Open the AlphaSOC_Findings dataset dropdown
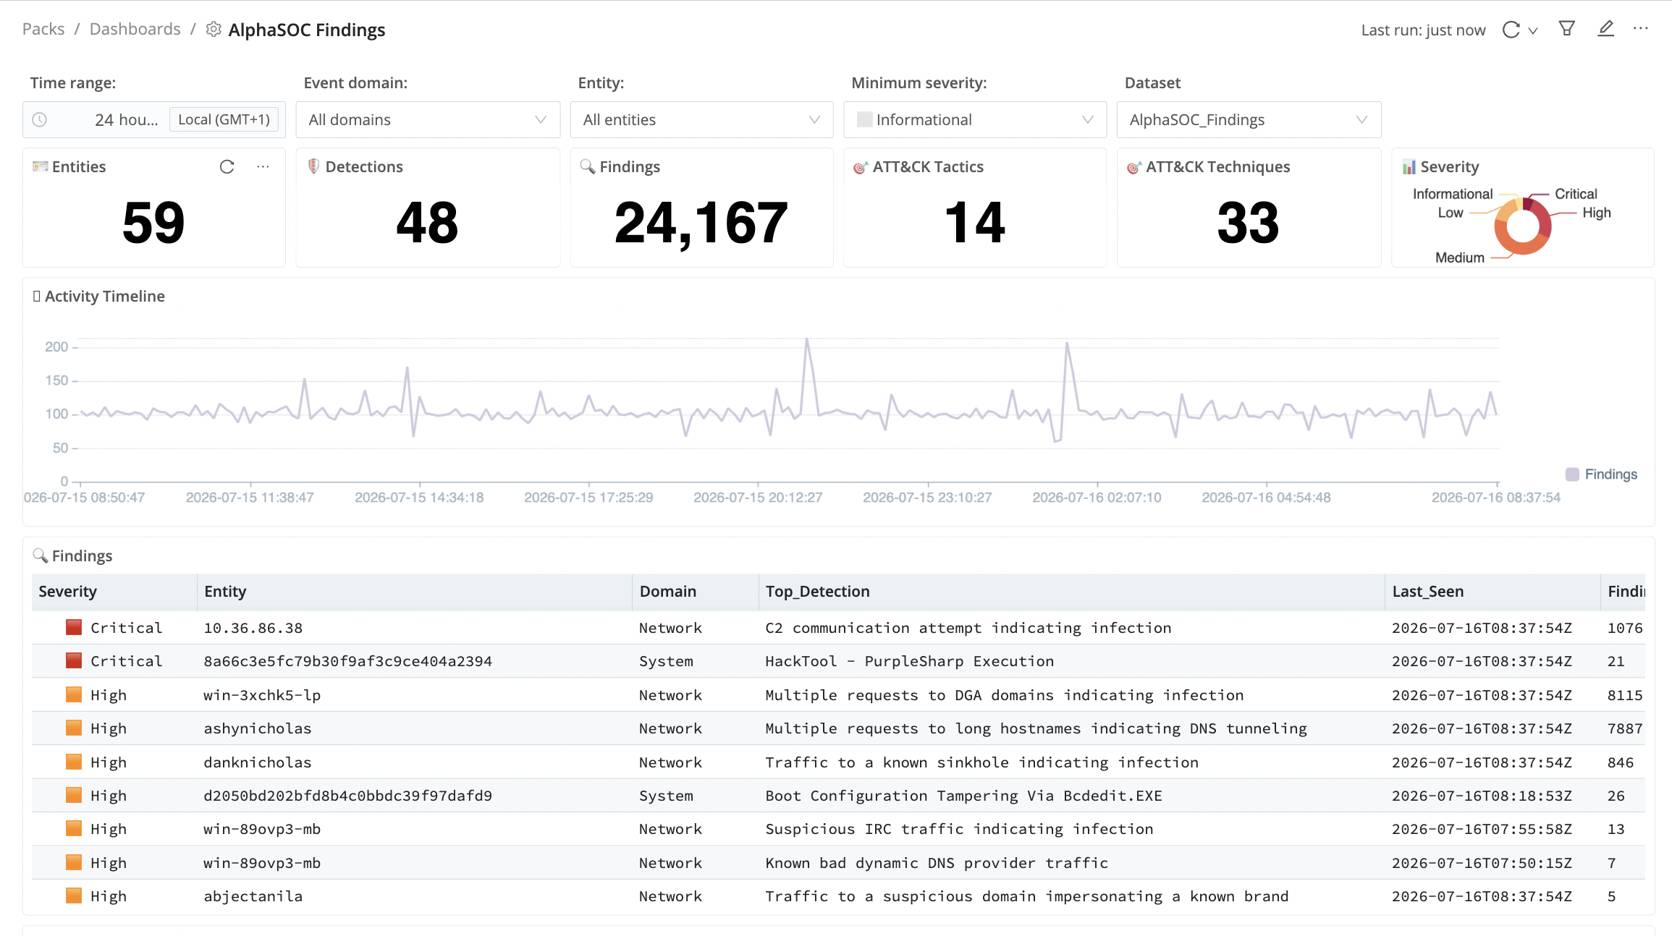The height and width of the screenshot is (936, 1672). pos(1249,119)
